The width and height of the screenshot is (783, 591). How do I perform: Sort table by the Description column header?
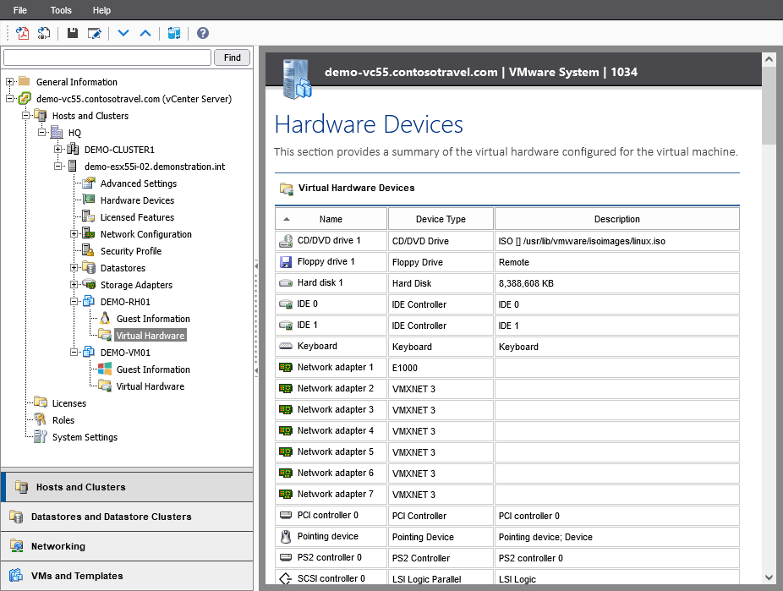pyautogui.click(x=616, y=219)
